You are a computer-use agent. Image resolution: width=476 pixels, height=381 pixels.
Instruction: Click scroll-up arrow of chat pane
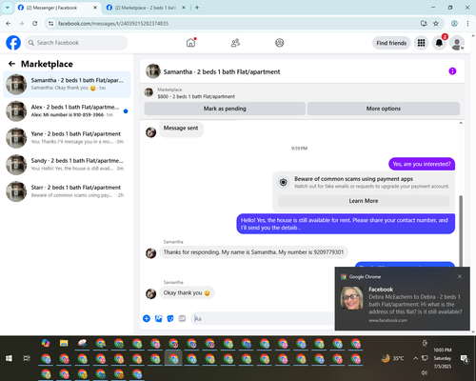pyautogui.click(x=461, y=123)
